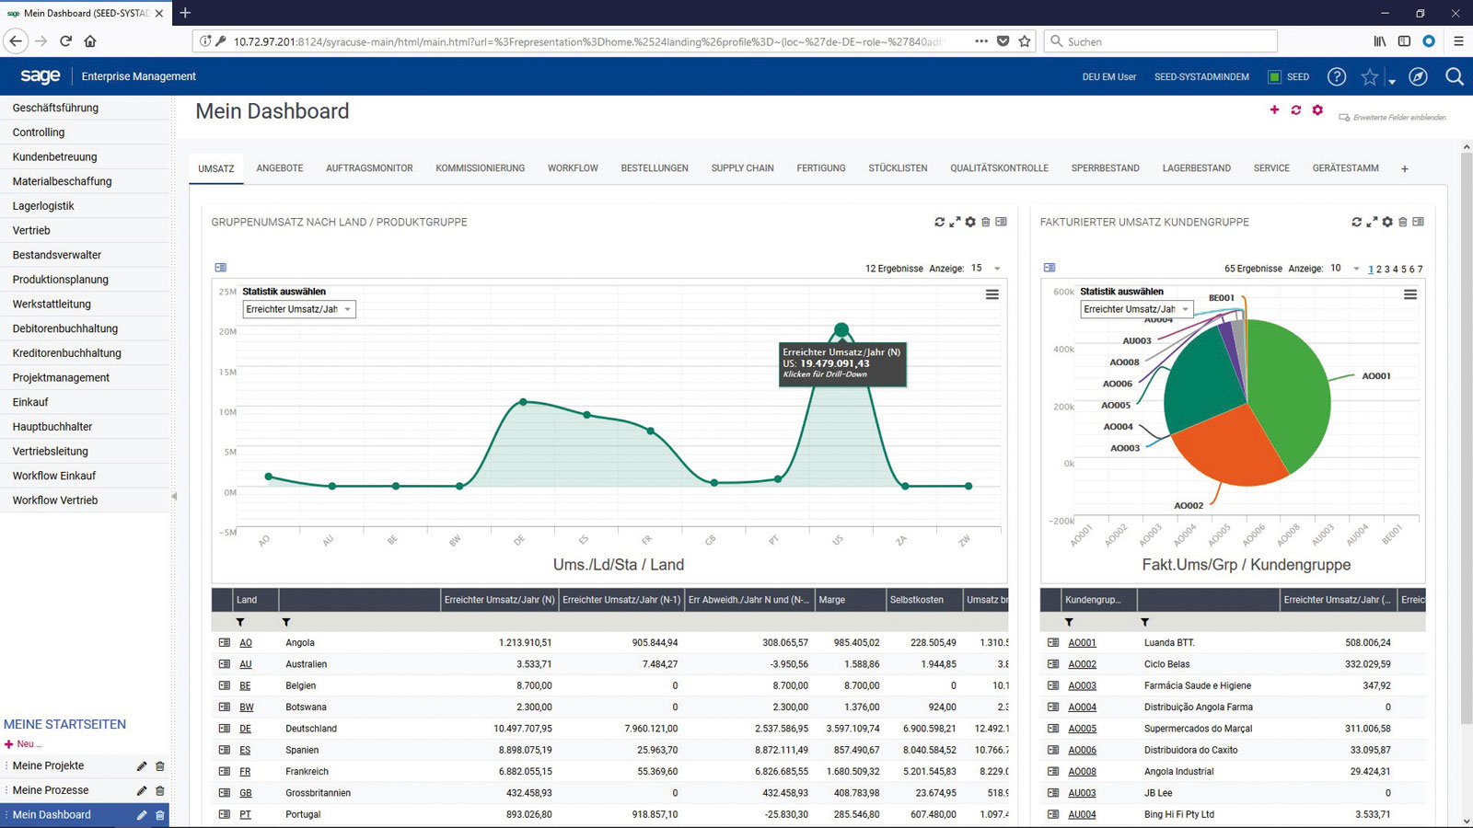The width and height of the screenshot is (1473, 828).
Task: Click the orange AO002 pie slice
Action: pyautogui.click(x=1229, y=446)
